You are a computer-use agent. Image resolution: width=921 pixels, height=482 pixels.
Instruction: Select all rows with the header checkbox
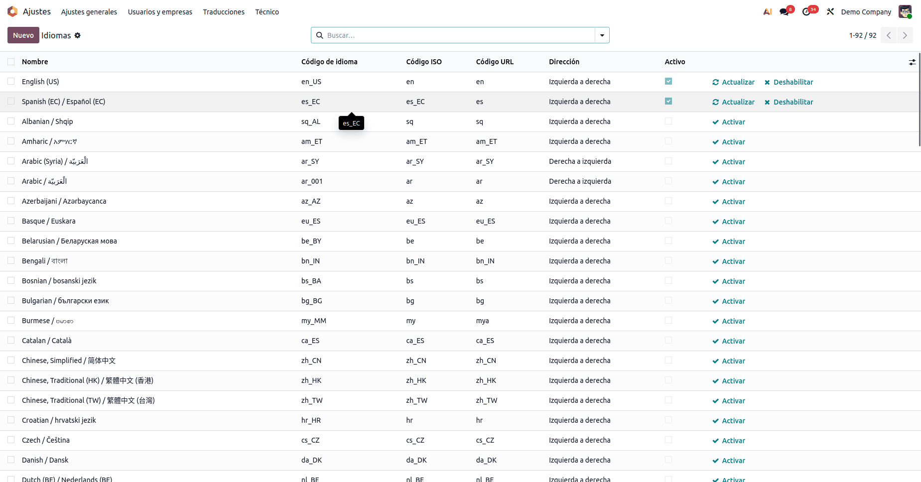[x=11, y=61]
